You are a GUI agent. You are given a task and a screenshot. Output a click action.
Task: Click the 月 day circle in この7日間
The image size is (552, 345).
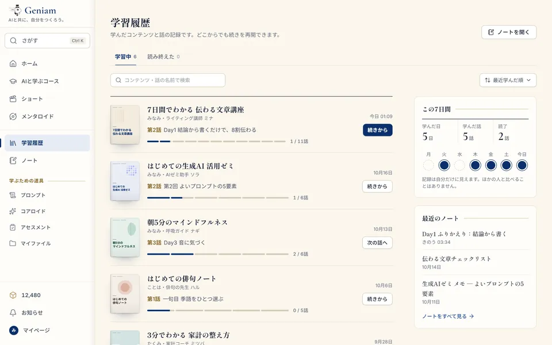tap(428, 165)
